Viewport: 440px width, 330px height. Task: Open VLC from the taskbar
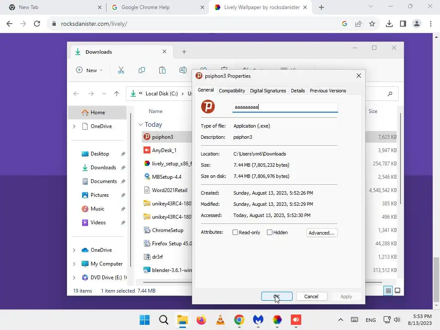click(220, 320)
